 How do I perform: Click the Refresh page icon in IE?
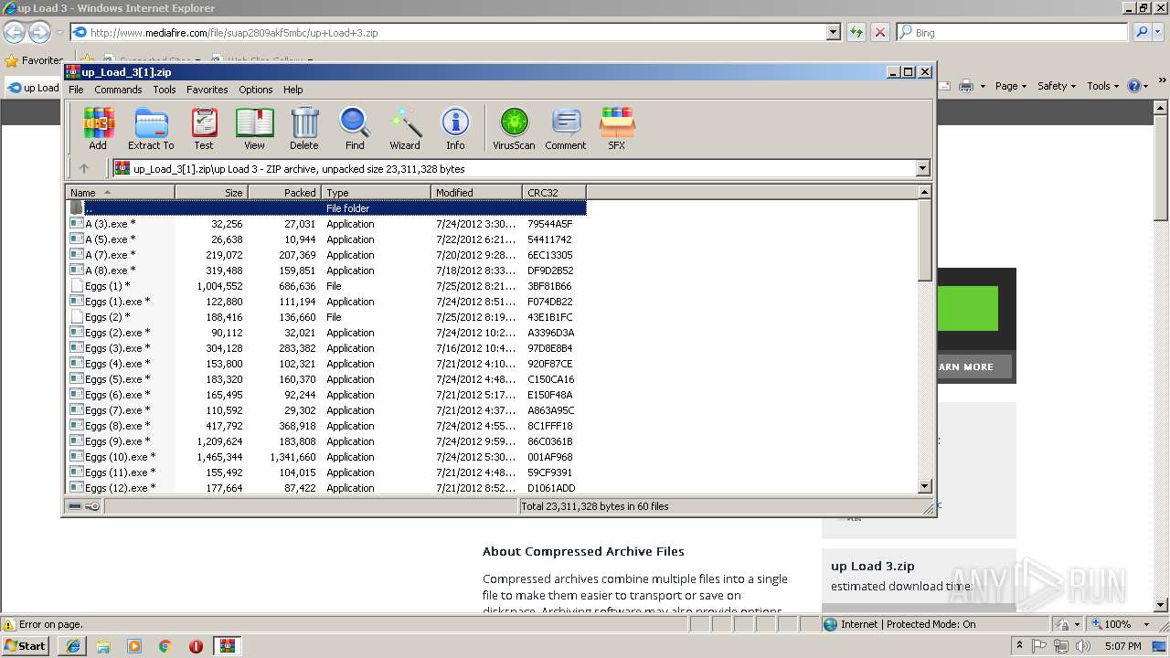tap(856, 32)
